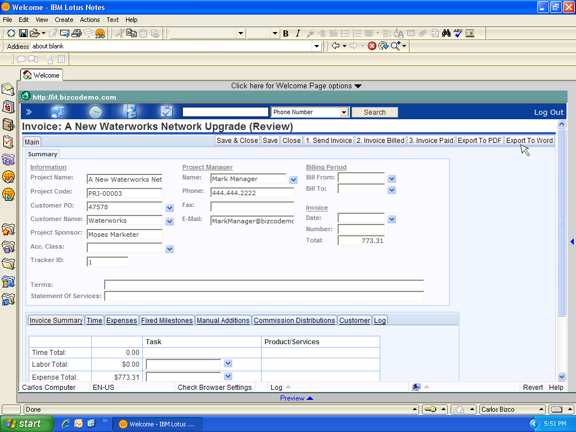Open the Address bar history dropdown
Viewport: 576px width, 432px height.
click(317, 46)
